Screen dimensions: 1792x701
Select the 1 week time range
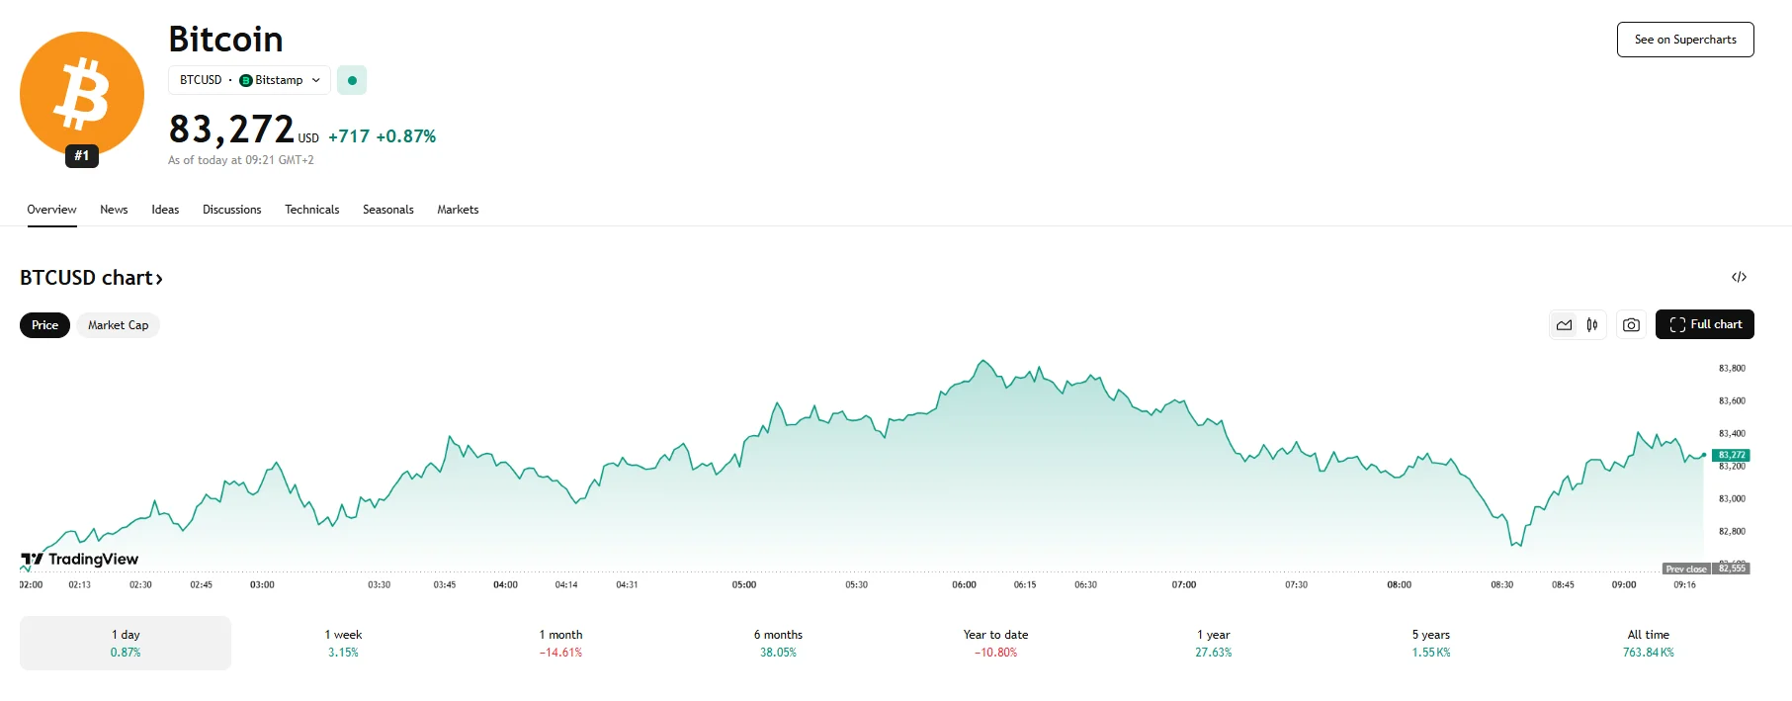click(x=343, y=643)
